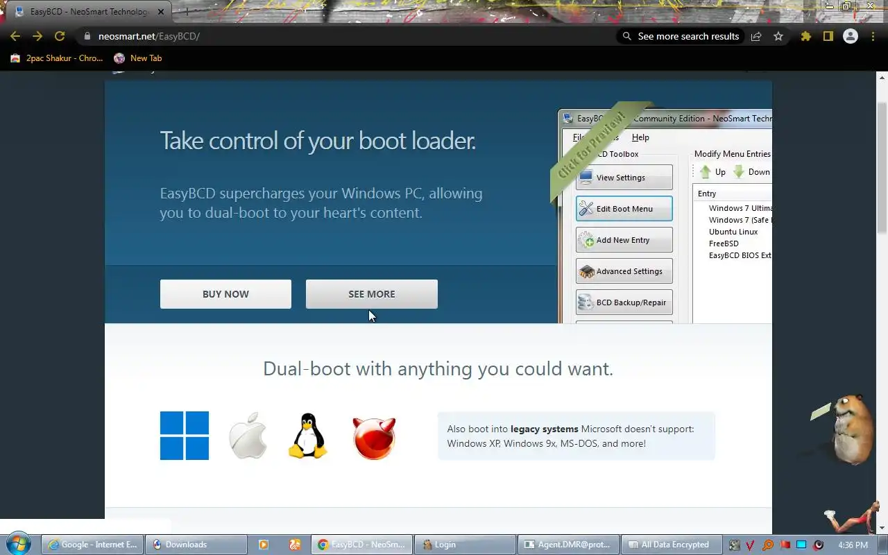The height and width of the screenshot is (555, 888).
Task: Open the Chrome profile avatar
Action: coord(851,36)
